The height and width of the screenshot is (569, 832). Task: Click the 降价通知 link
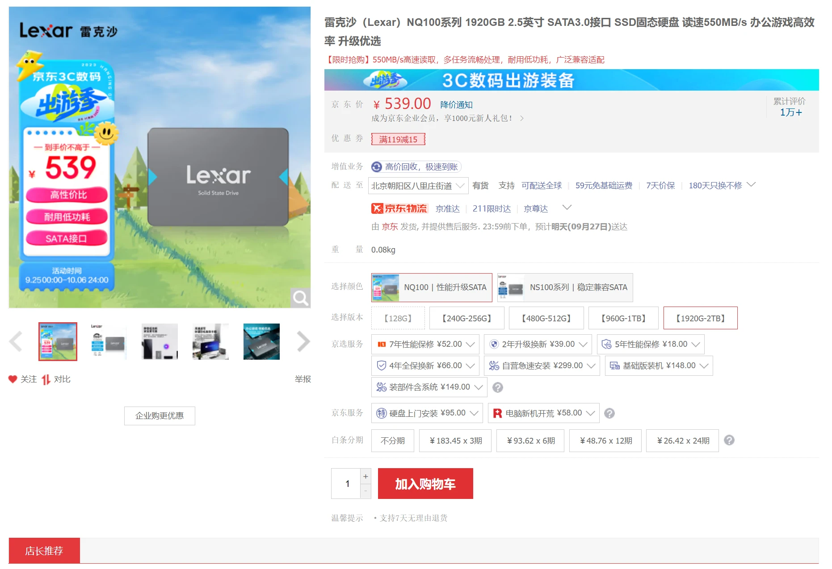coord(456,105)
